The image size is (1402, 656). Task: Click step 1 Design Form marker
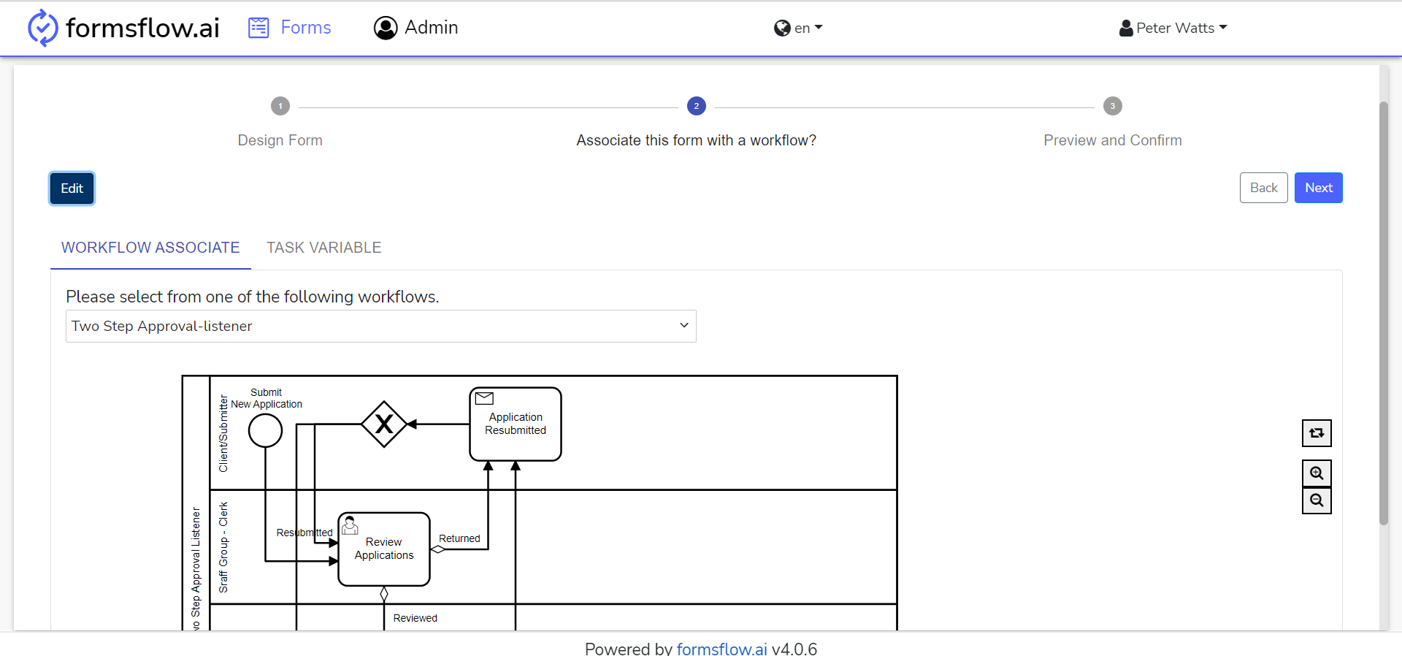[x=280, y=106]
